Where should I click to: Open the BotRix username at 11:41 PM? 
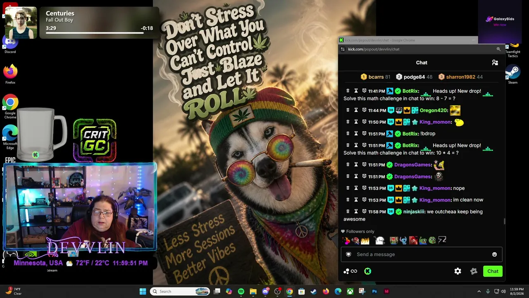[410, 91]
